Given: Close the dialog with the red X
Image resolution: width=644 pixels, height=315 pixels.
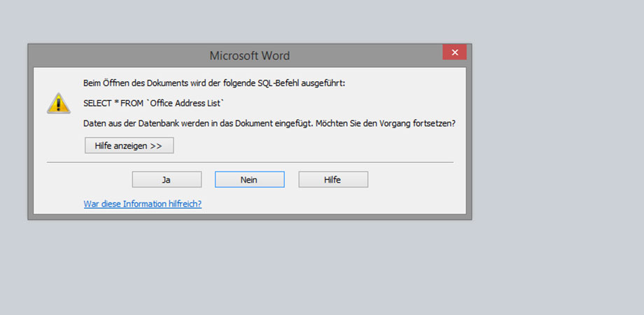Looking at the screenshot, I should 454,52.
